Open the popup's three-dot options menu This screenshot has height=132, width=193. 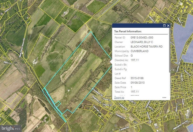tap(164, 98)
